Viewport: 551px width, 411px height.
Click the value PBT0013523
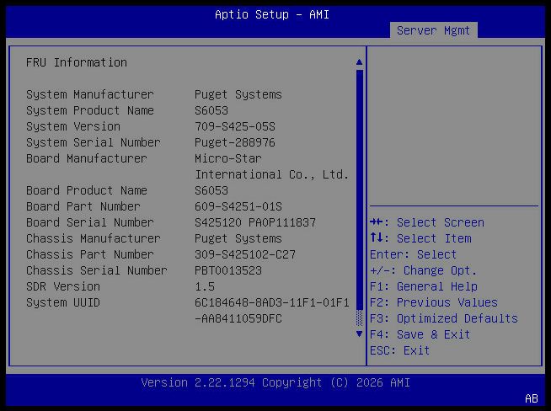pos(228,270)
